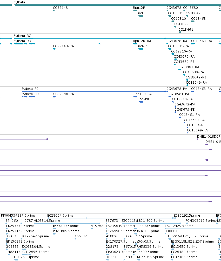Select the ESG016d.E21_E07.3prime label
Image resolution: width=221 pixels, height=261 pixels.
(188, 236)
